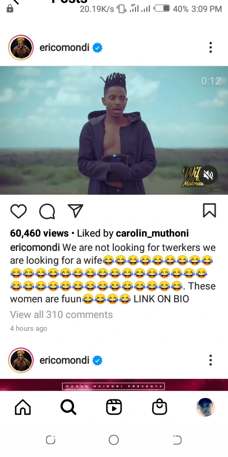
Task: Tap the ericomondi avatar on the second post
Action: pyautogui.click(x=21, y=360)
